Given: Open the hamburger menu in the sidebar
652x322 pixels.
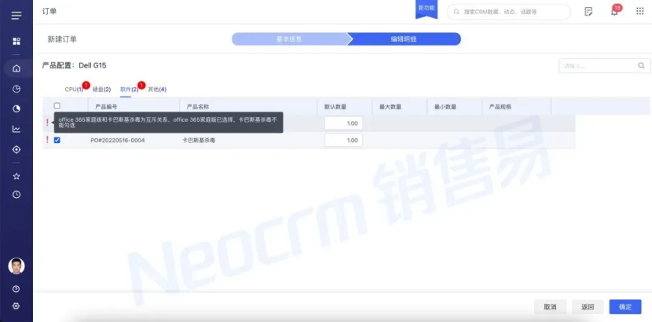Looking at the screenshot, I should click(x=16, y=15).
